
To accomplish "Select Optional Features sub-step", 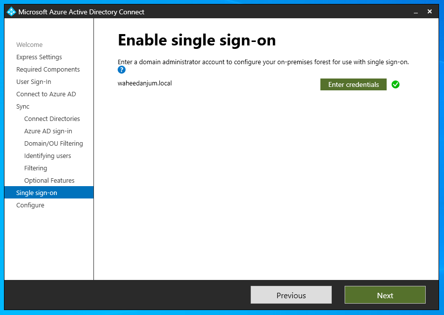I will 49,180.
